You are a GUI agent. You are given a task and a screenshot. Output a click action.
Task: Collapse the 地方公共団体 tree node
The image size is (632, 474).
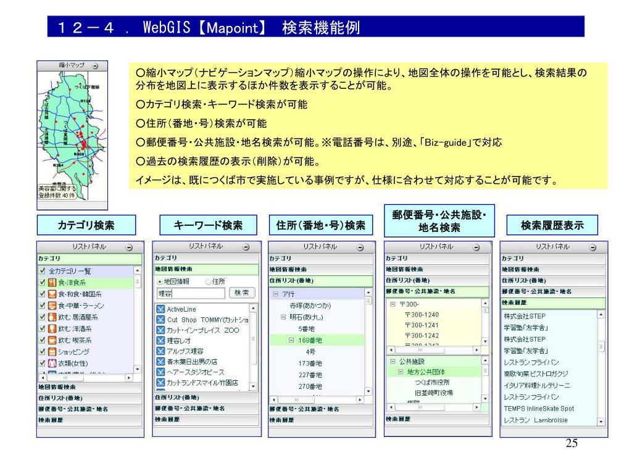click(400, 372)
